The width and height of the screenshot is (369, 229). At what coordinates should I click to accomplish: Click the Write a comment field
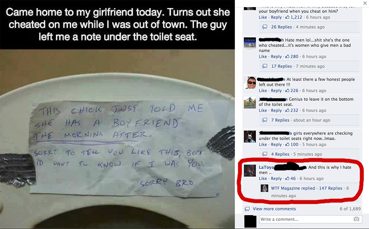click(x=310, y=219)
